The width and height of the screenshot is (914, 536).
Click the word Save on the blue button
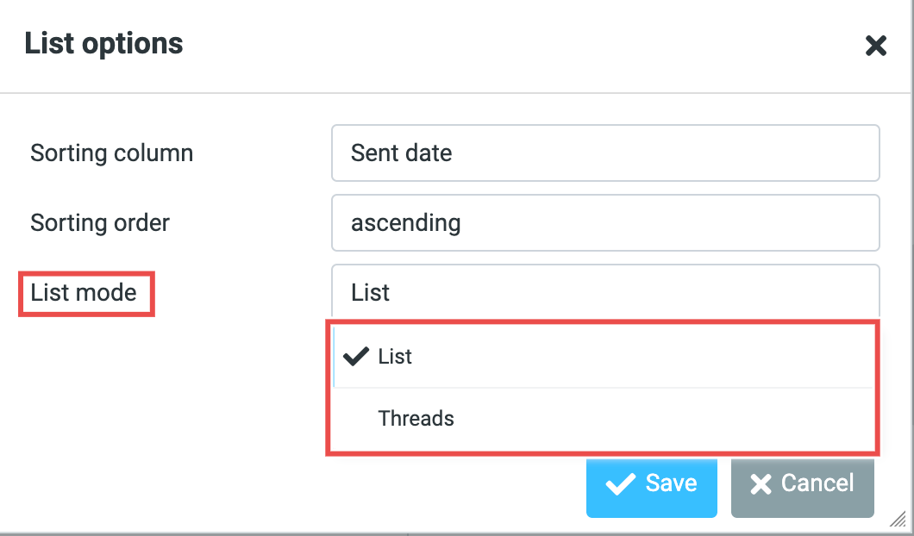tap(671, 483)
